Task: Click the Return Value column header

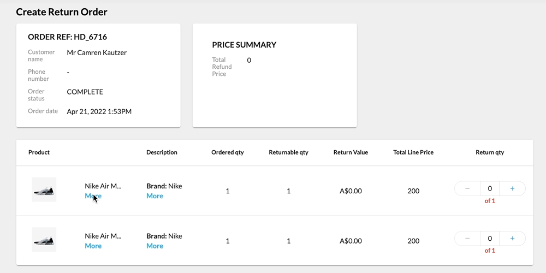Action: click(351, 152)
